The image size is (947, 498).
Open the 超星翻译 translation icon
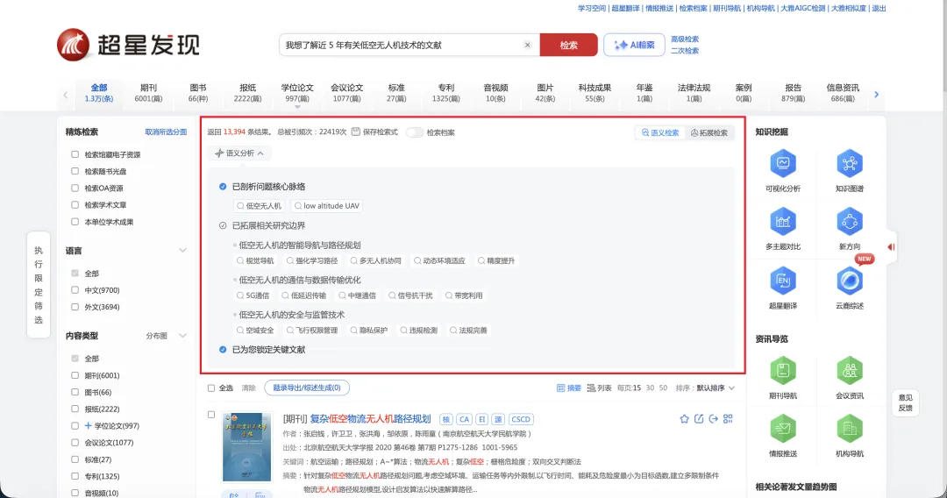(782, 281)
